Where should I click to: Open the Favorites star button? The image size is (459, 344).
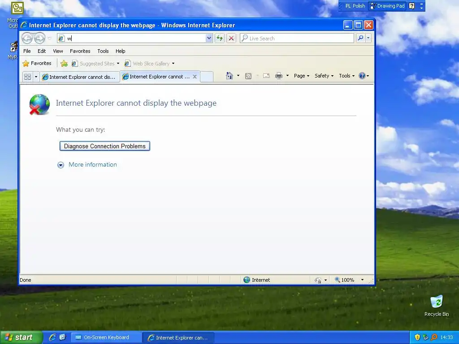37,63
